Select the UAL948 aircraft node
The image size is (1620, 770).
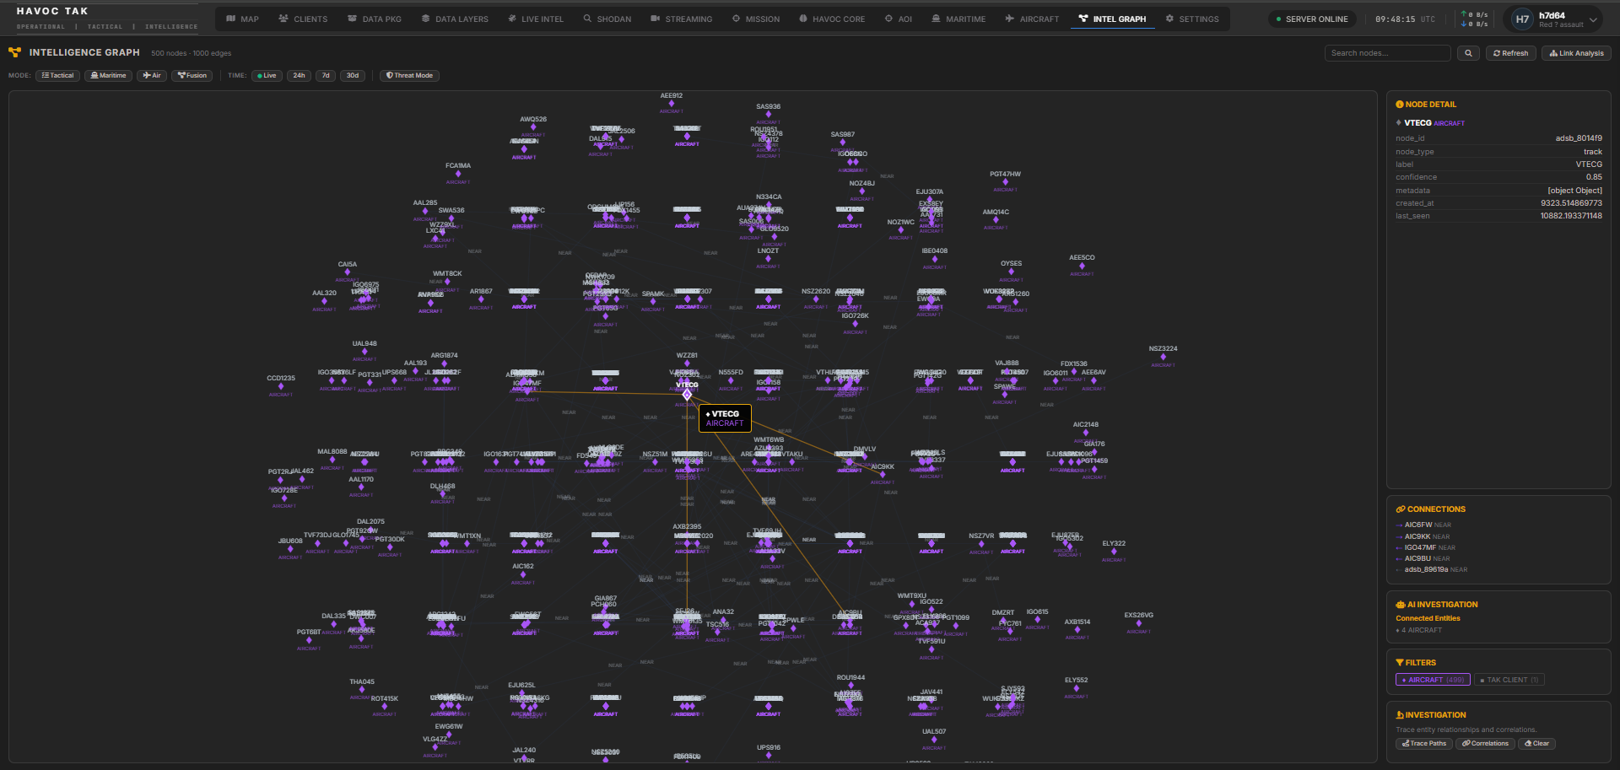364,351
